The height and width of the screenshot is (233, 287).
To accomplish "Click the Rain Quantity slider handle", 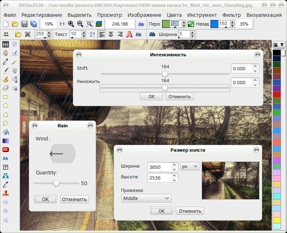I will pos(56,184).
